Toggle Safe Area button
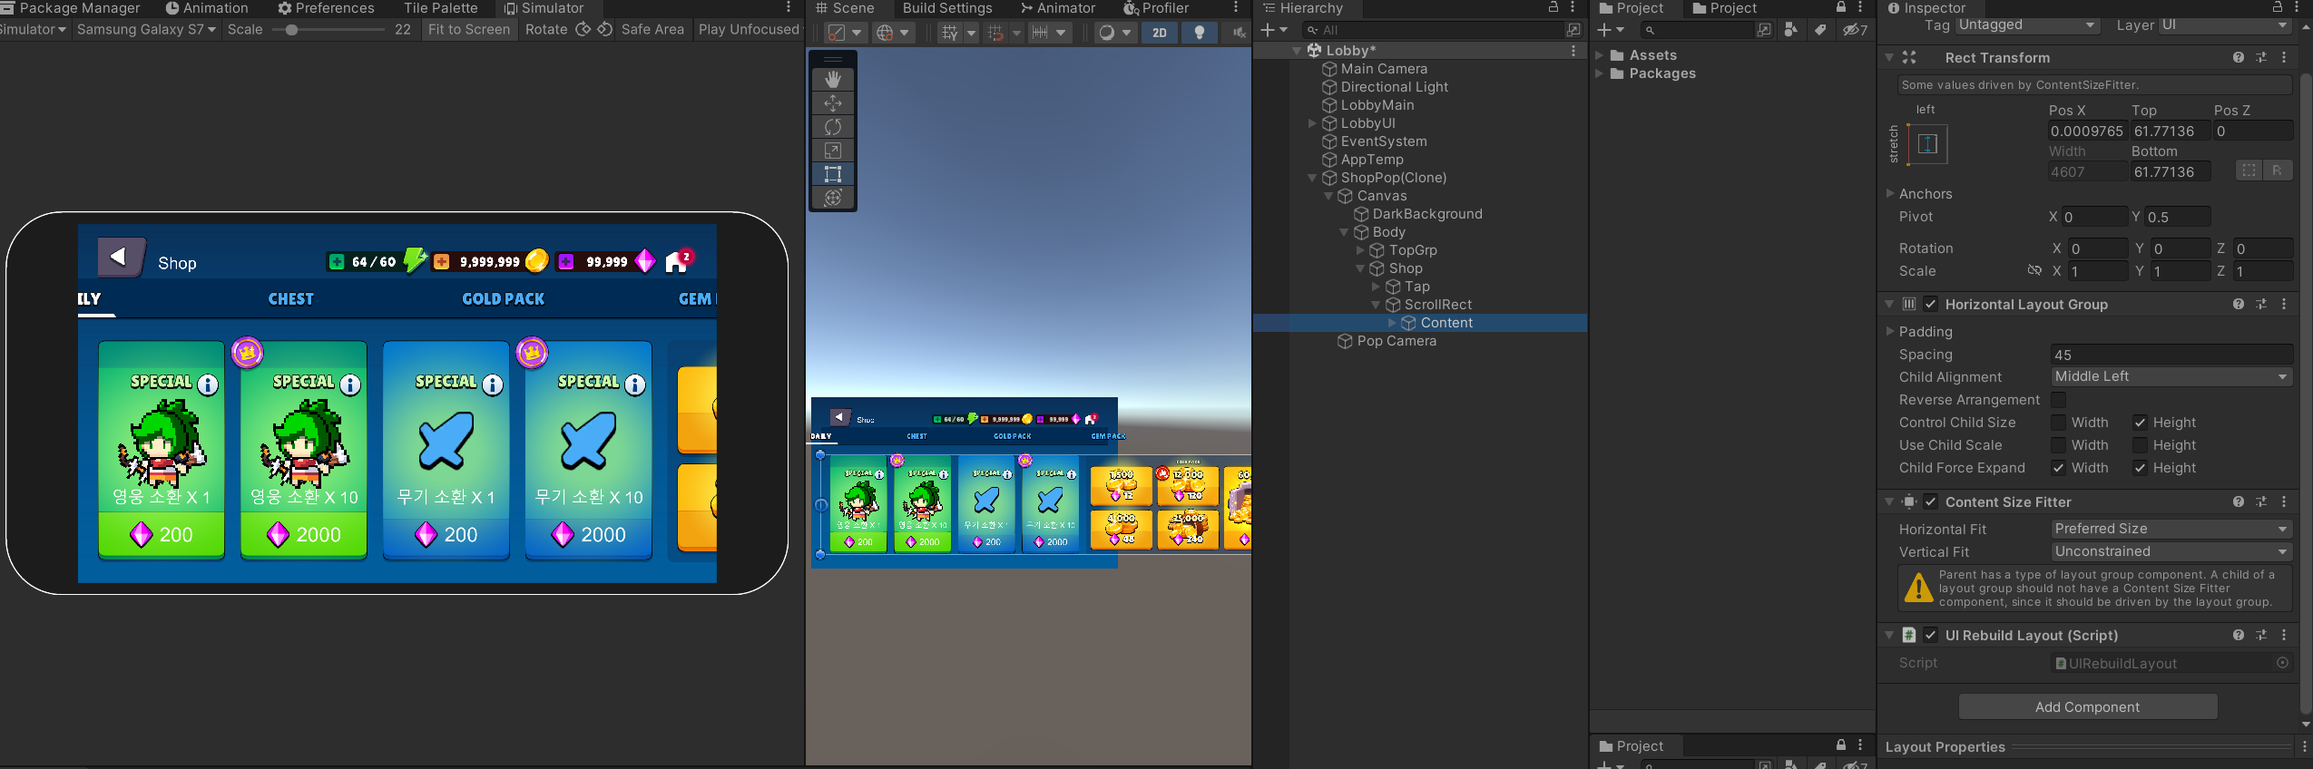Screen dimensions: 2313x769 652,29
